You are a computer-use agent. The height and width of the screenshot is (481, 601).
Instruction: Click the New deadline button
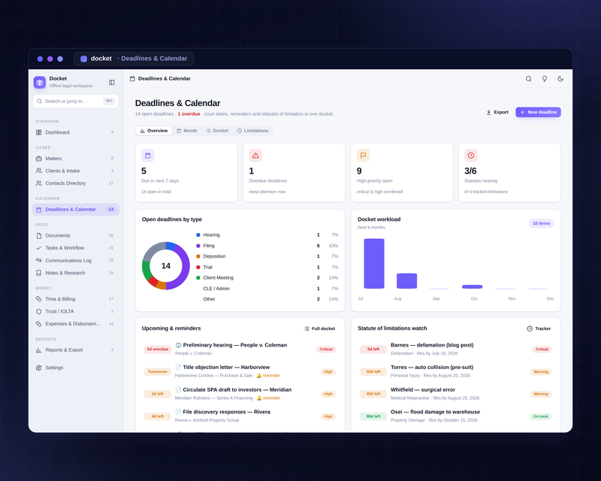click(538, 112)
